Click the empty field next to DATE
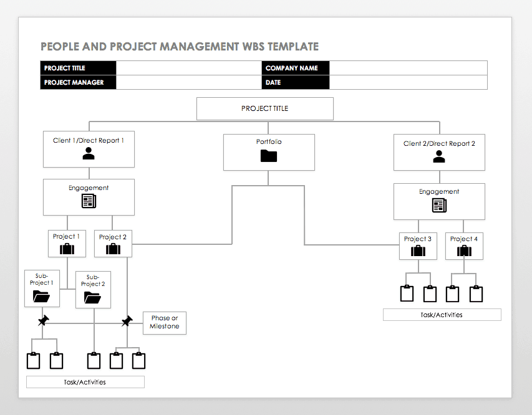Image resolution: width=532 pixels, height=415 pixels. pyautogui.click(x=408, y=82)
